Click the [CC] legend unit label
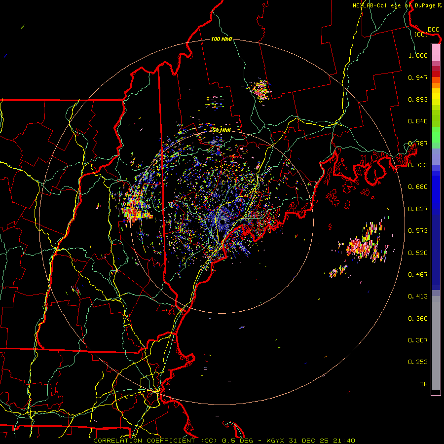444x444 pixels. (x=421, y=34)
